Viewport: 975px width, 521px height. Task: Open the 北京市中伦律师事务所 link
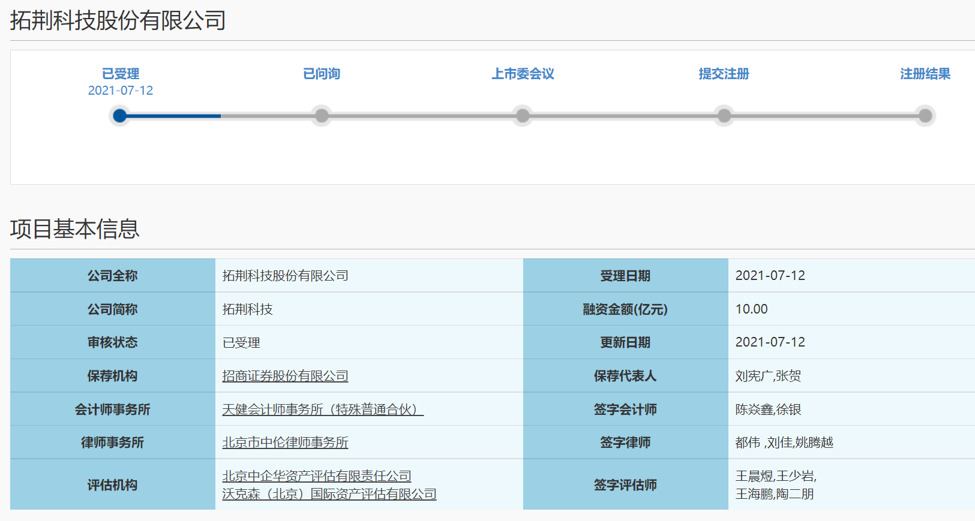(x=285, y=442)
